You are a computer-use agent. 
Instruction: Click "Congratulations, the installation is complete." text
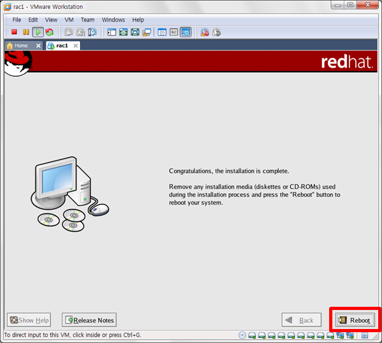click(229, 171)
